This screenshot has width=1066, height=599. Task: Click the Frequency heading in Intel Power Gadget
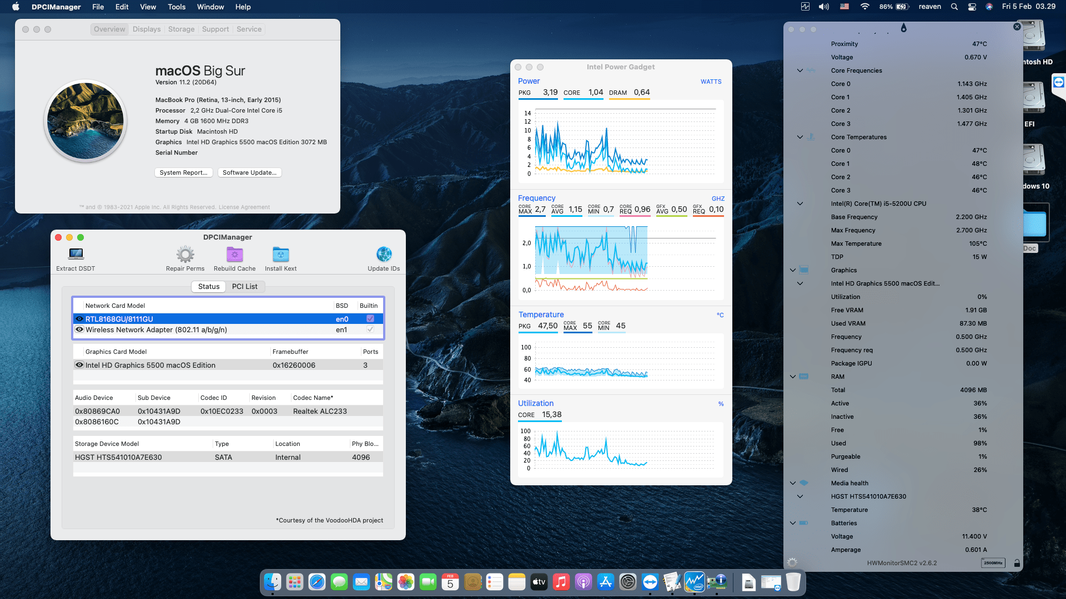coord(536,198)
